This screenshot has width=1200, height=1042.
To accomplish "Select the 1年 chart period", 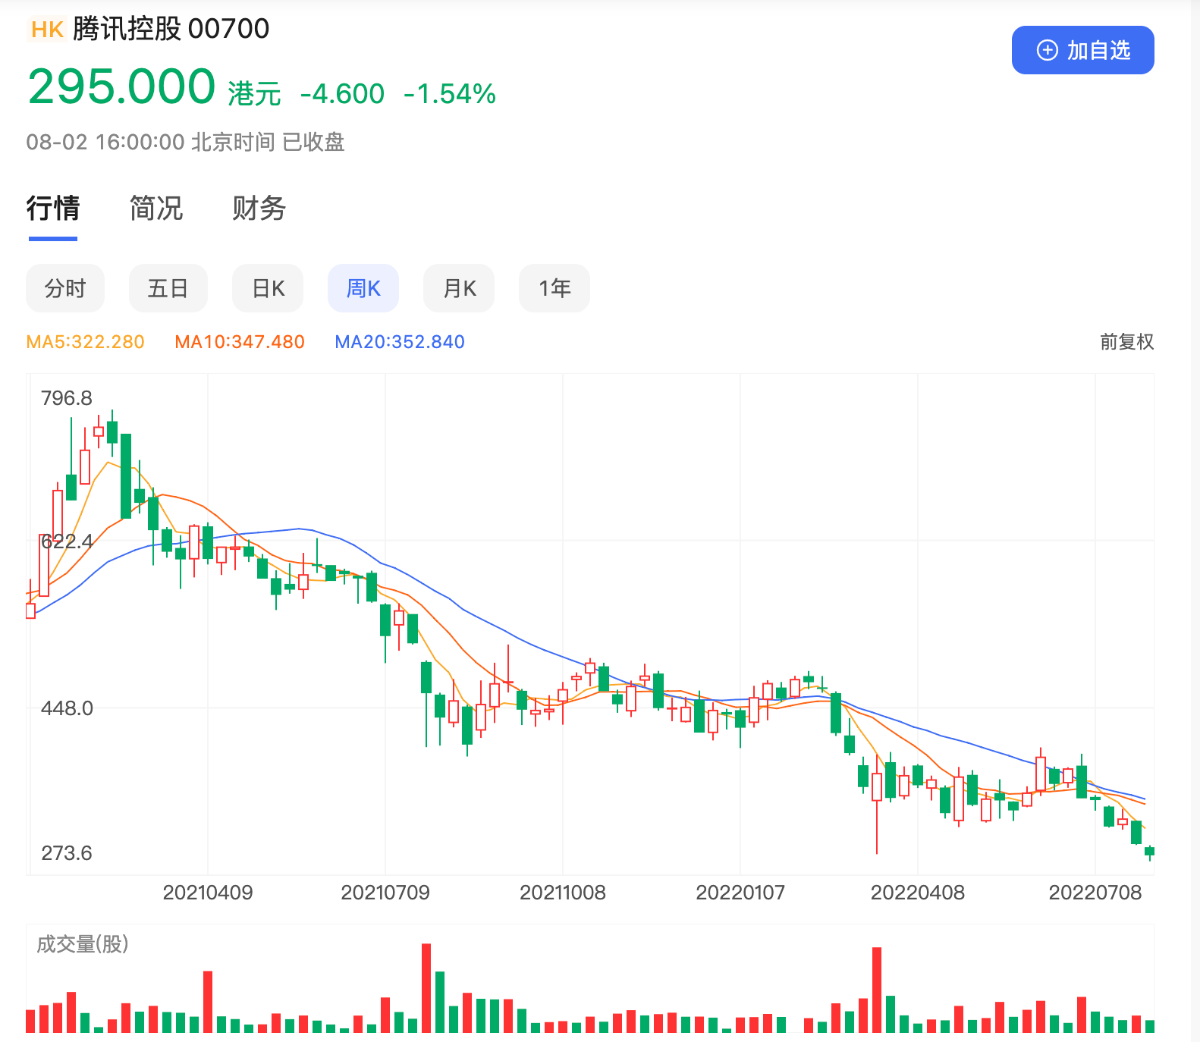I will pyautogui.click(x=554, y=288).
